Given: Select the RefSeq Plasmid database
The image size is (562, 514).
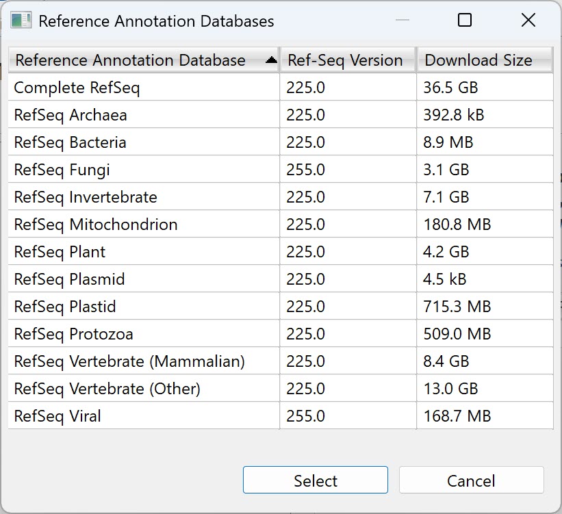Looking at the screenshot, I should (x=281, y=279).
